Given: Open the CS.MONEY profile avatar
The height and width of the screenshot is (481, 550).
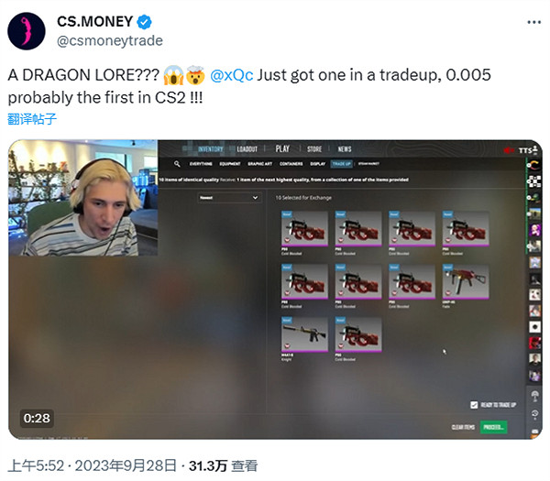Looking at the screenshot, I should pos(27,31).
